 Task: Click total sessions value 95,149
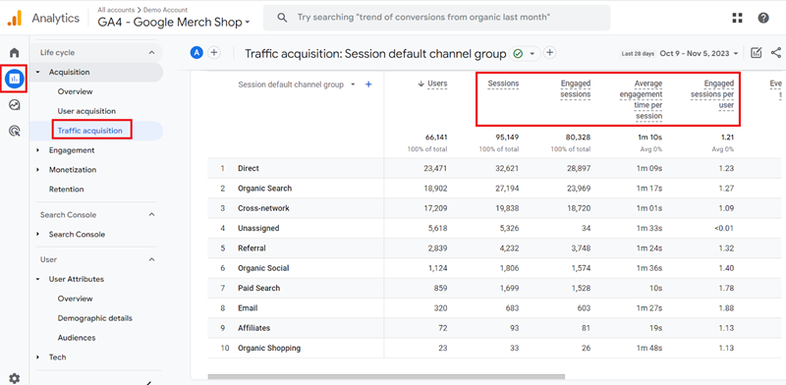point(507,137)
